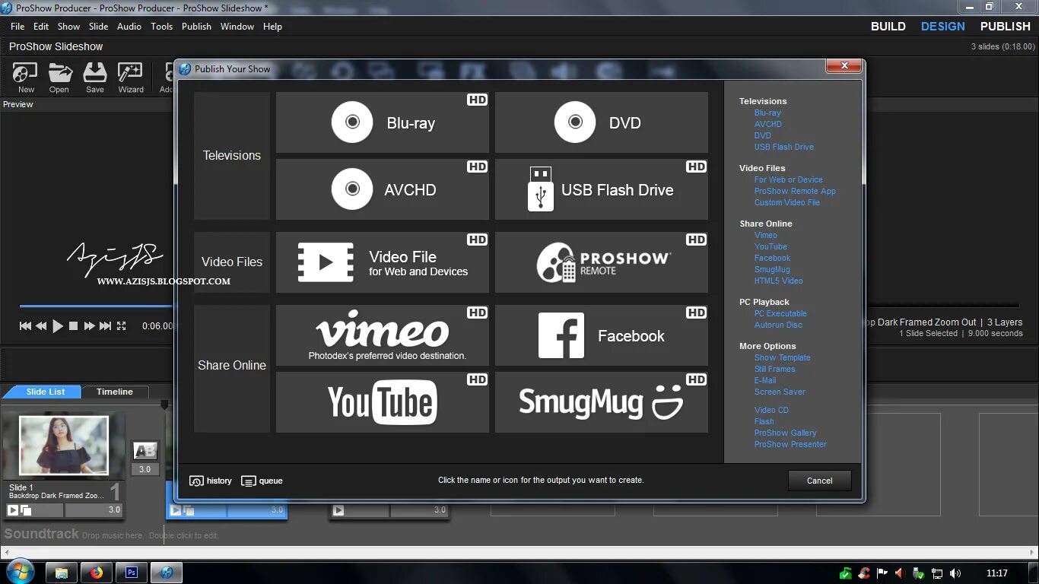Switch to the PUBLISH workspace

pos(1005,26)
